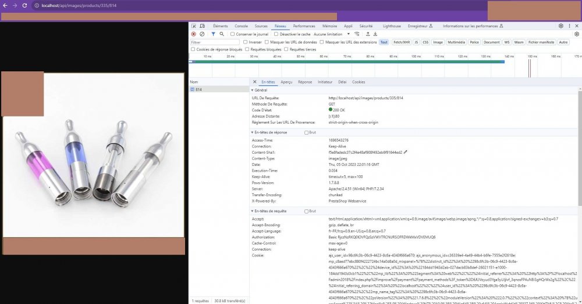582x304 pixels.
Task: Open the Initiateur request tab
Action: (325, 82)
